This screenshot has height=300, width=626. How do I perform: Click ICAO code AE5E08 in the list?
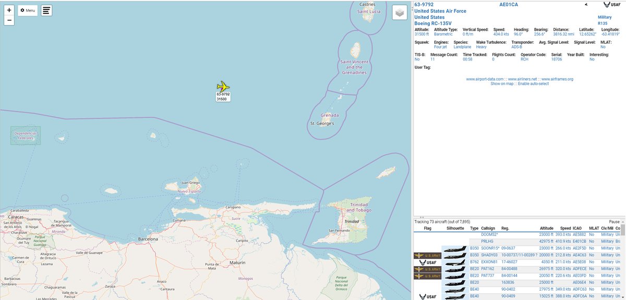point(580,262)
